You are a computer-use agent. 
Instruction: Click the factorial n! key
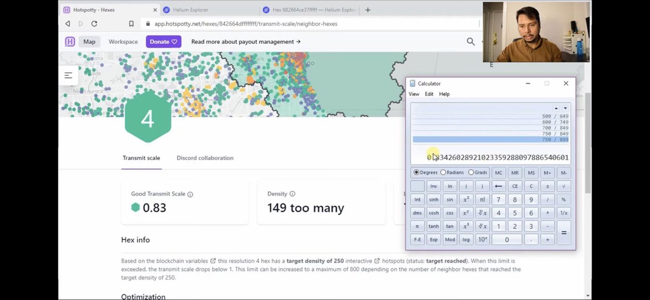[483, 200]
